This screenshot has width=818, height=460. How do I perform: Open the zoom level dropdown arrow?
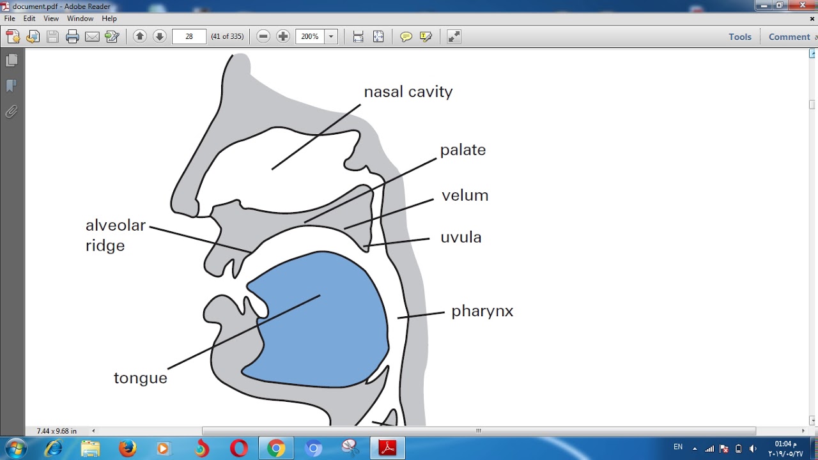coord(331,36)
